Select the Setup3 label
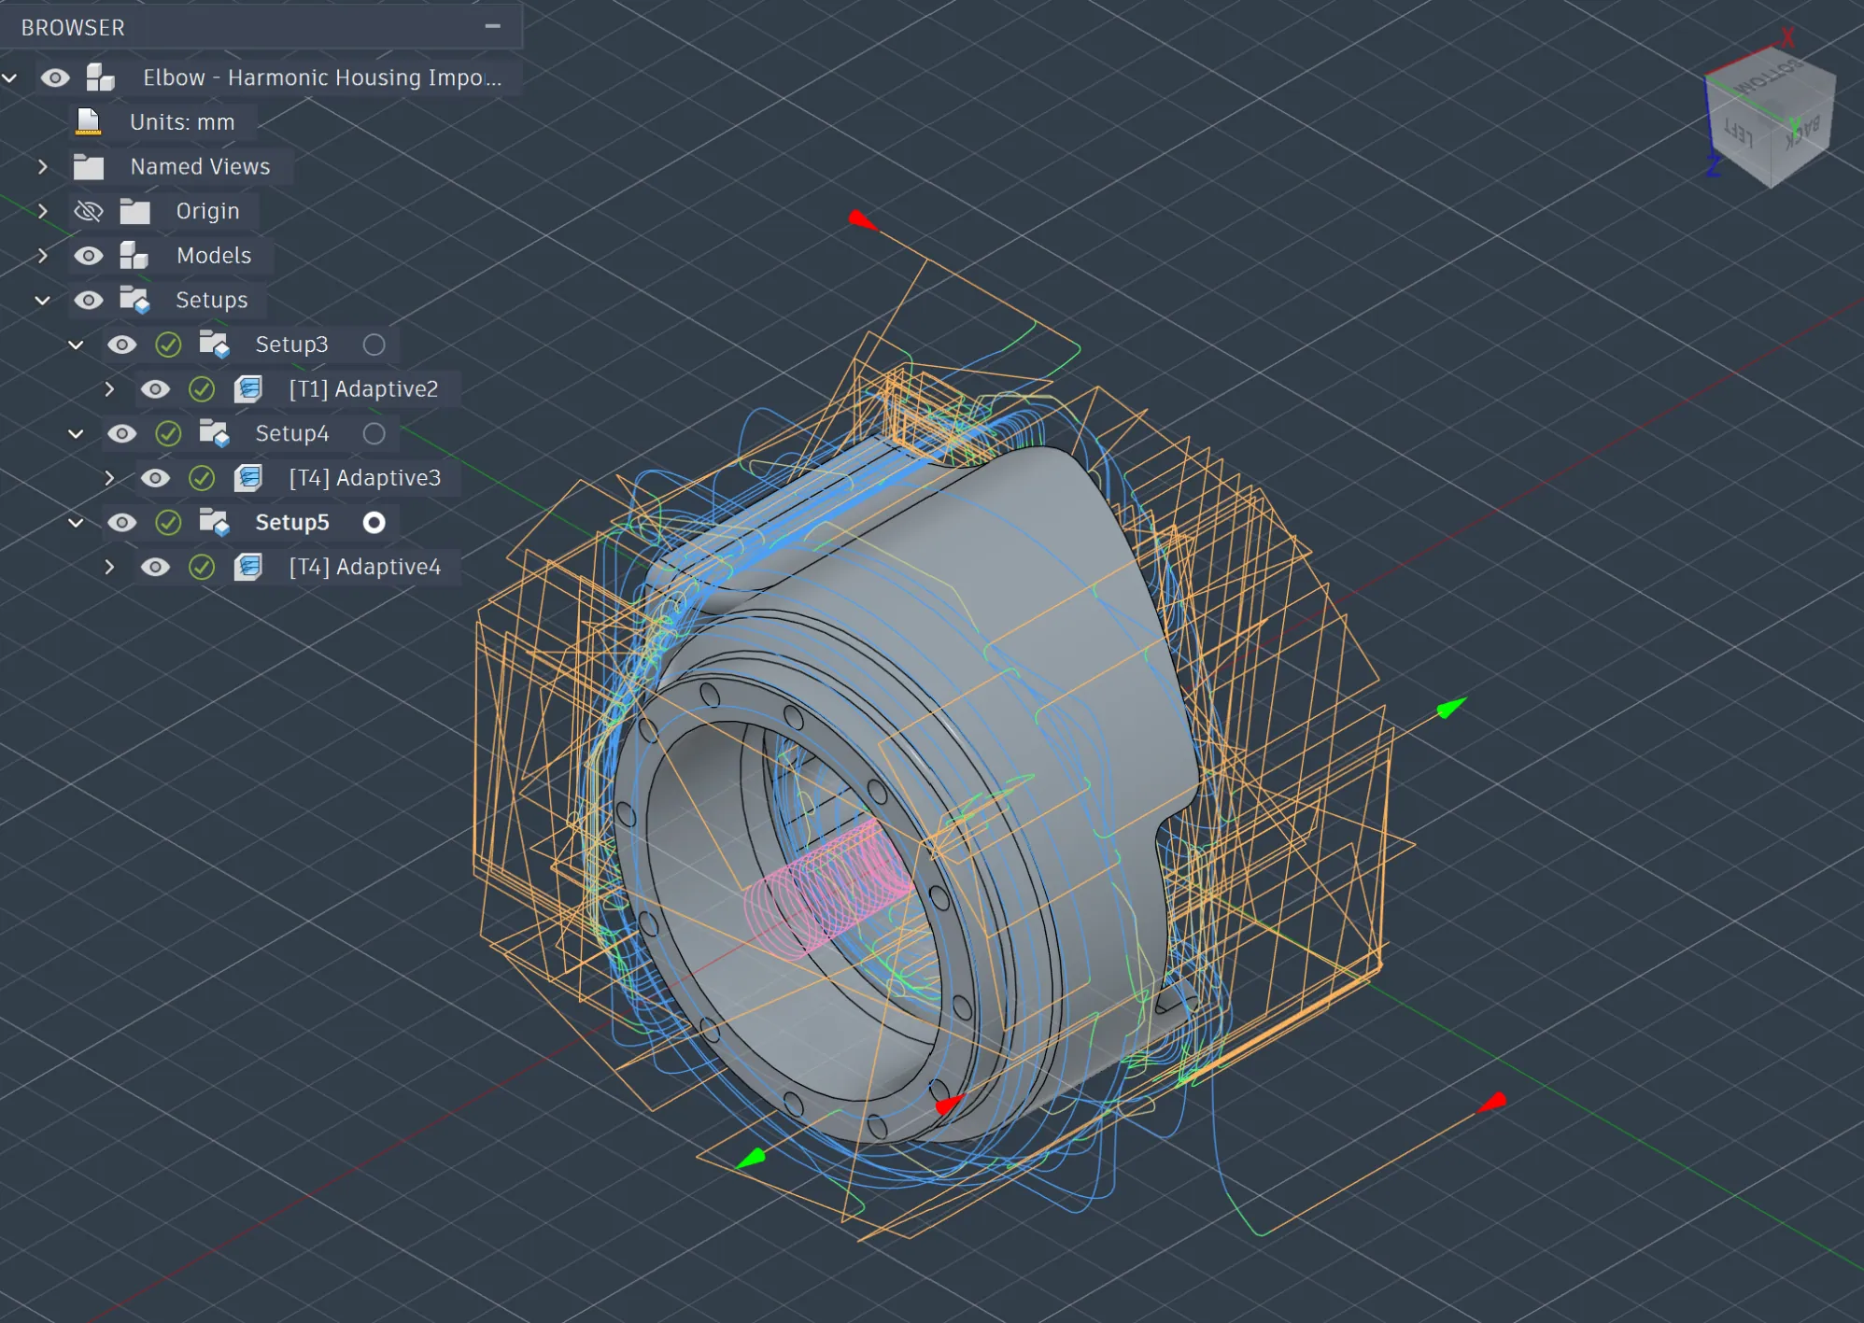 click(x=291, y=345)
